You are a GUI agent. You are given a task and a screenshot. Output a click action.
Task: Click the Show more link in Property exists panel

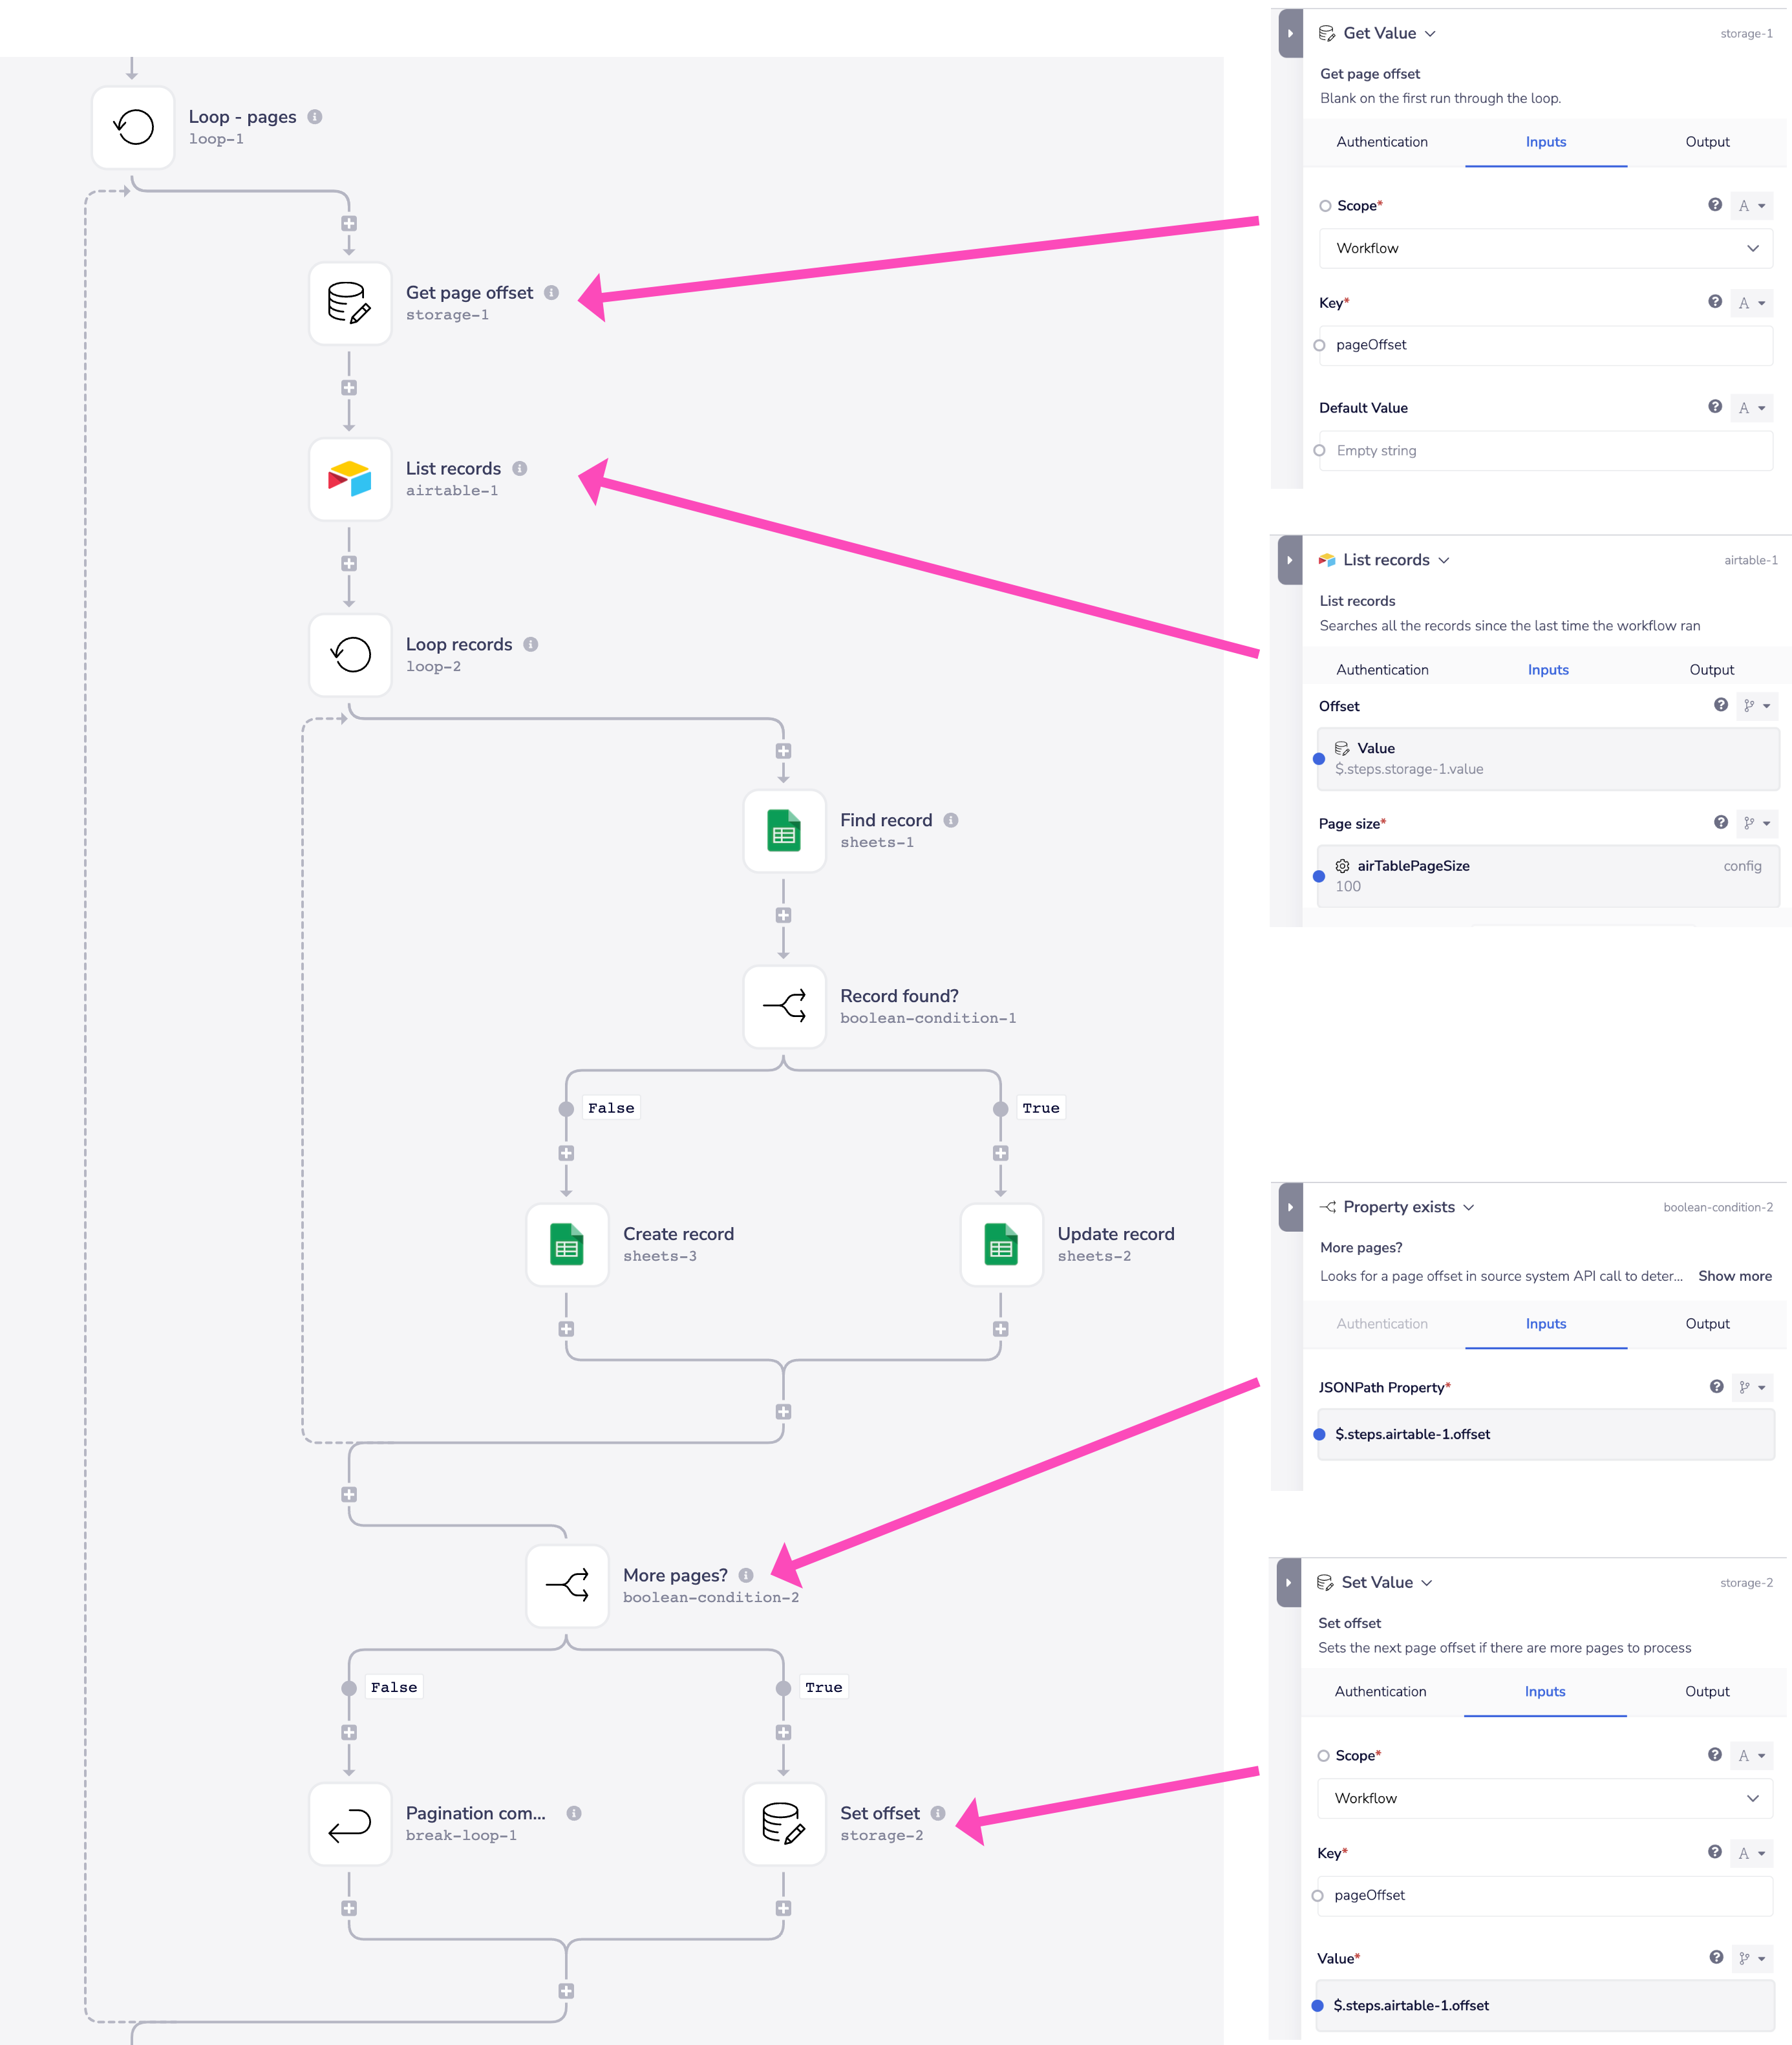click(1734, 1276)
